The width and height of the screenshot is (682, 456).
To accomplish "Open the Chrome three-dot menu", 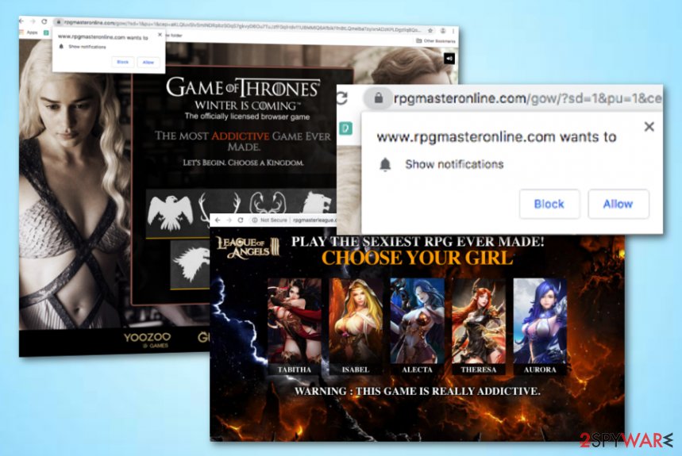I will [453, 31].
